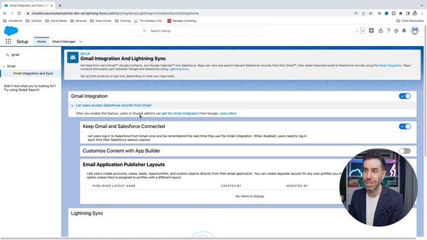Screen dimensions: 427x240
Task: Open the Chrome extensions puzzle icon
Action: [x=400, y=13]
